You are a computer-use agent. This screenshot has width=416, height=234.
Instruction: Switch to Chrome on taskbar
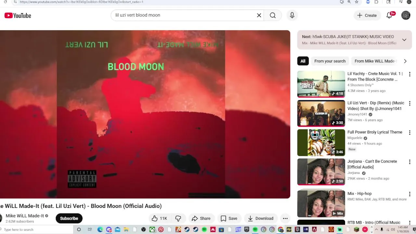pos(280,229)
